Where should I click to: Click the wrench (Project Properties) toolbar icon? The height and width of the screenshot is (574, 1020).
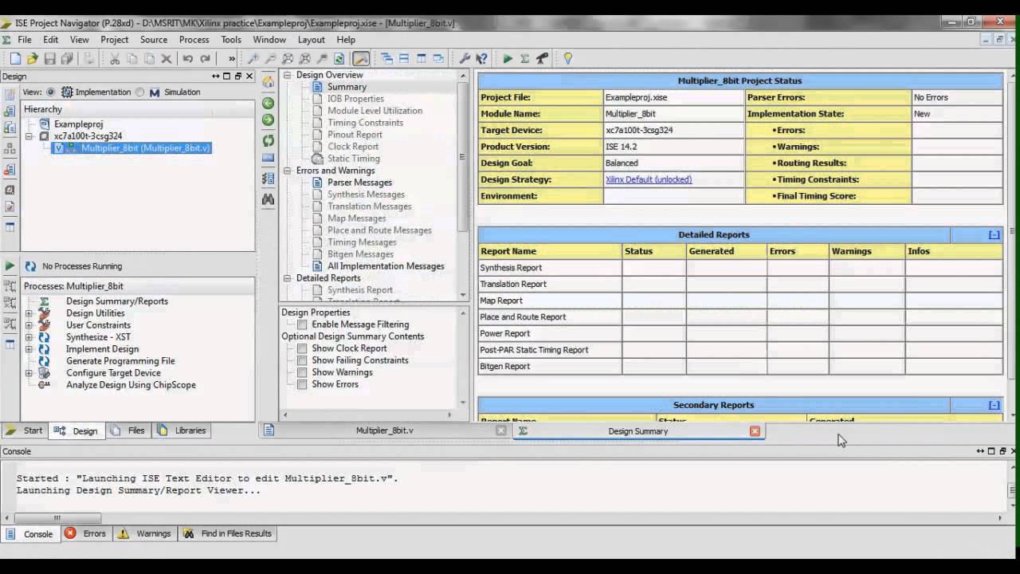click(x=465, y=58)
